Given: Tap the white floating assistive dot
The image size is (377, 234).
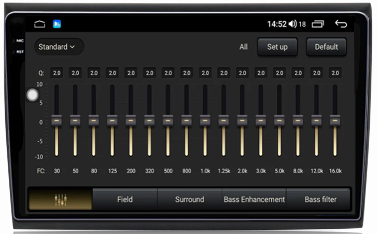Looking at the screenshot, I should tap(33, 95).
